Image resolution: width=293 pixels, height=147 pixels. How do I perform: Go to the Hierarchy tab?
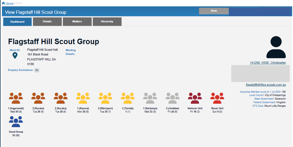pyautogui.click(x=107, y=22)
